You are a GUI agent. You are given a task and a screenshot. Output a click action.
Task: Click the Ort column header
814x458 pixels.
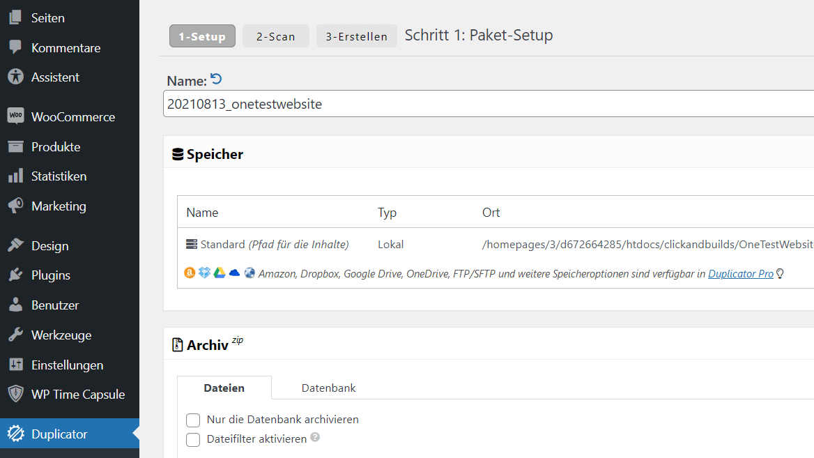coord(491,213)
